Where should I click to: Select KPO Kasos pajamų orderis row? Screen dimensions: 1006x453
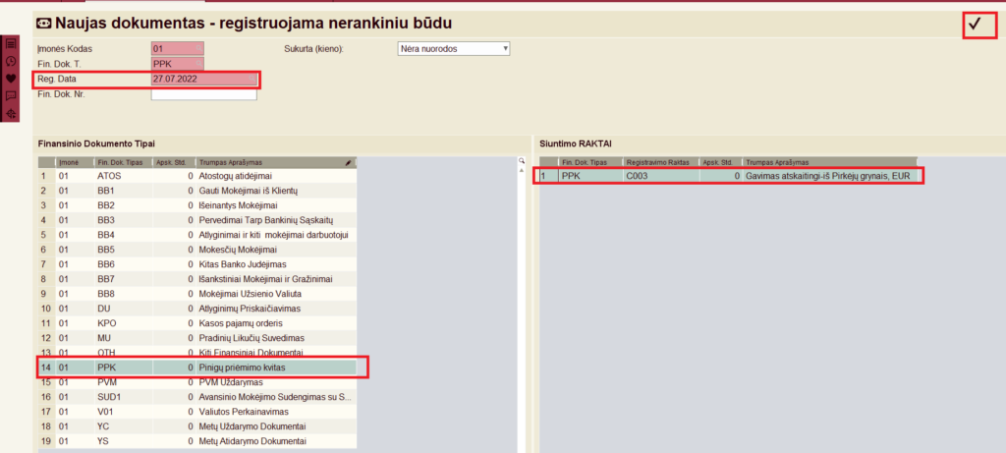coord(196,322)
